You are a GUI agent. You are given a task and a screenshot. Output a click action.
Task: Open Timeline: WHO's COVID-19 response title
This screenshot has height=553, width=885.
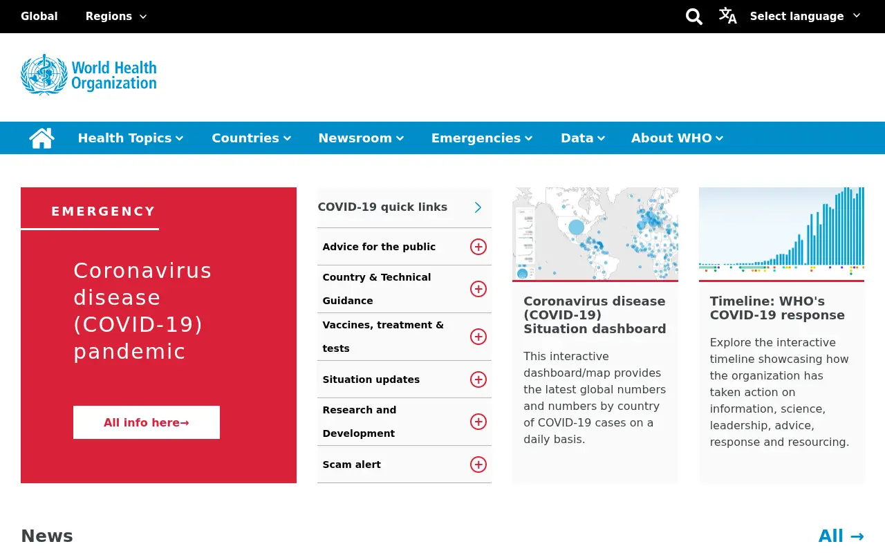point(777,308)
